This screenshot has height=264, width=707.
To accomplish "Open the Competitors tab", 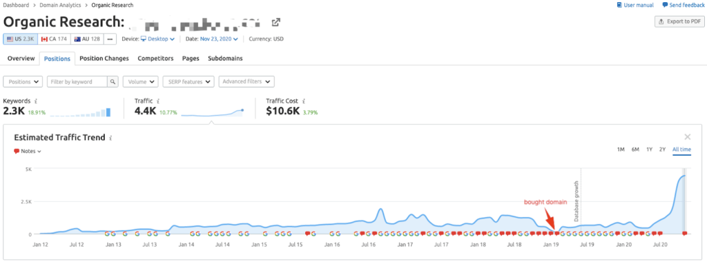I will tap(155, 59).
